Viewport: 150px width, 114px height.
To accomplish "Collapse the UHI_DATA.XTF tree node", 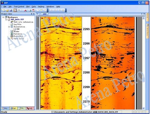I will click(6, 20).
